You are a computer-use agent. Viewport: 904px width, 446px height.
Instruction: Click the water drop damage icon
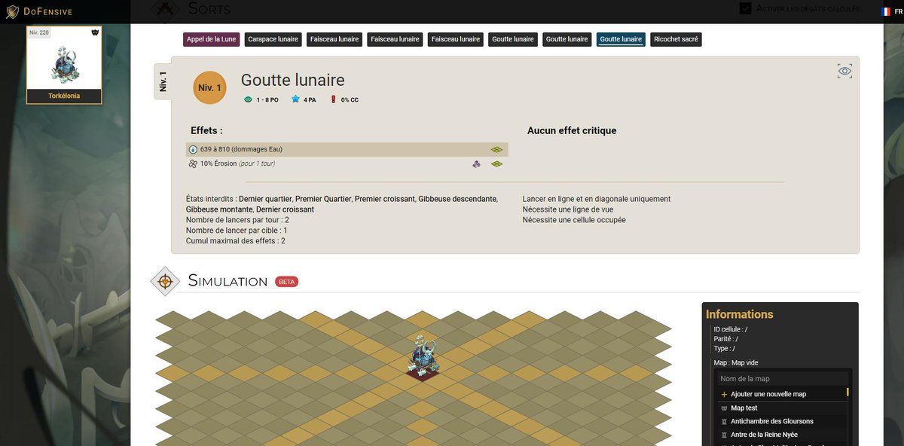193,149
